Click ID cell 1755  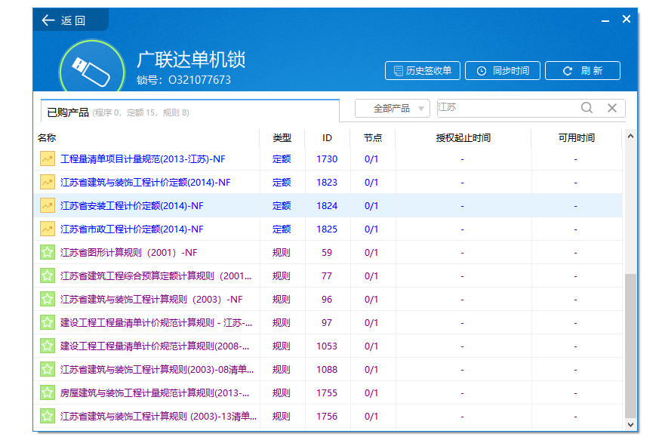327,392
